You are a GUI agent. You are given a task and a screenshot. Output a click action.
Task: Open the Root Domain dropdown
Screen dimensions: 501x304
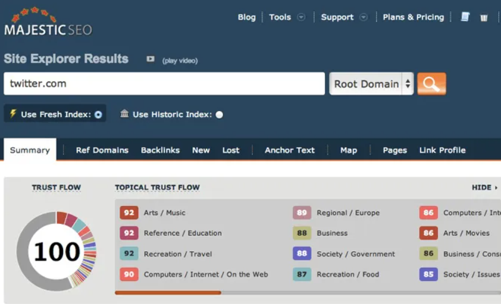coord(371,84)
